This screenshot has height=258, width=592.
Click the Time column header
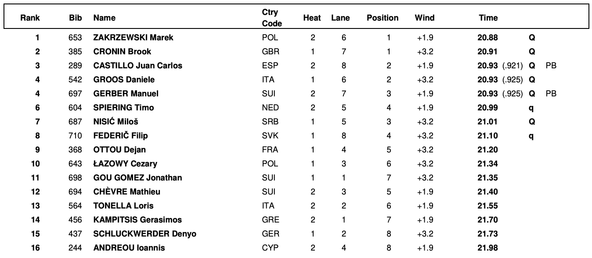point(488,18)
